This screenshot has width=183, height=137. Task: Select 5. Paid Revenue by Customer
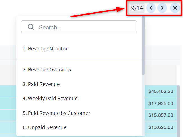click(x=56, y=113)
